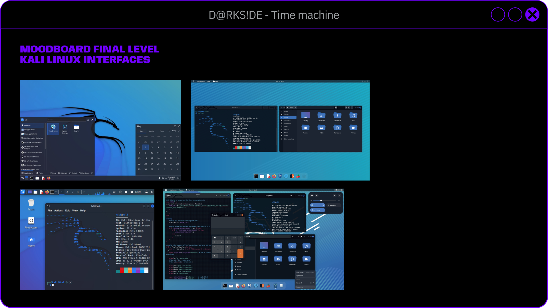Close the D@RKS!DE Time machine window
The height and width of the screenshot is (308, 548).
point(532,15)
